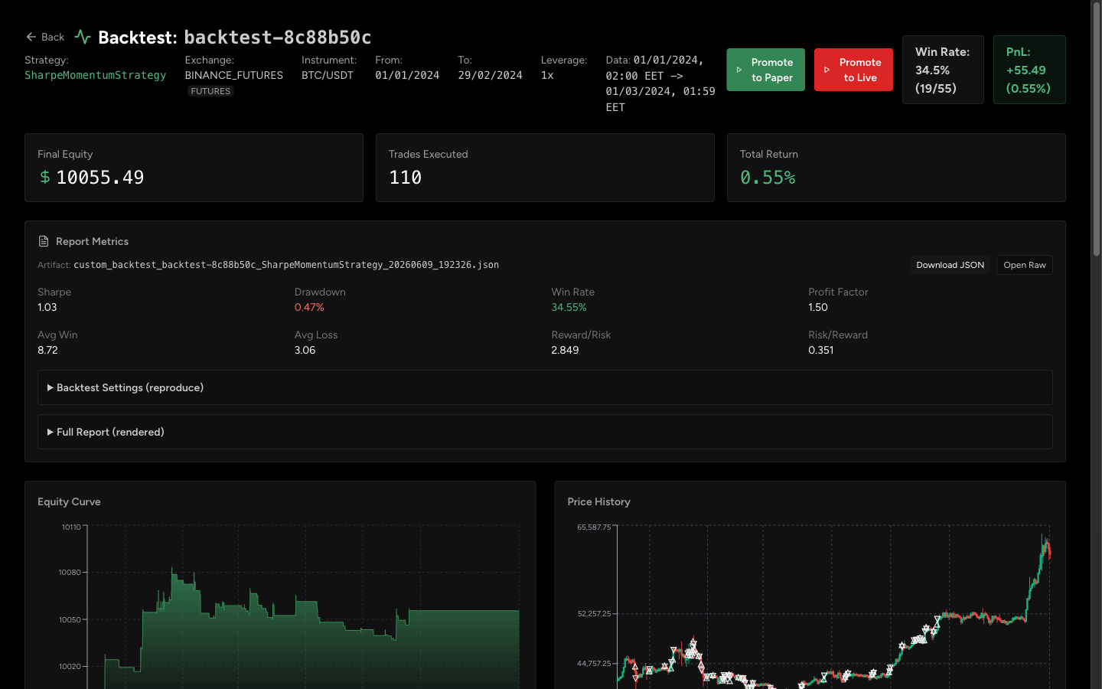
Task: Click the 10080 axis label on Equity Curve
Action: [x=70, y=572]
